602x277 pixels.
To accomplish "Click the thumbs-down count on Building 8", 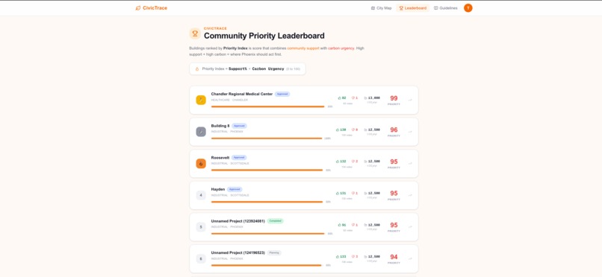I will tap(355, 130).
